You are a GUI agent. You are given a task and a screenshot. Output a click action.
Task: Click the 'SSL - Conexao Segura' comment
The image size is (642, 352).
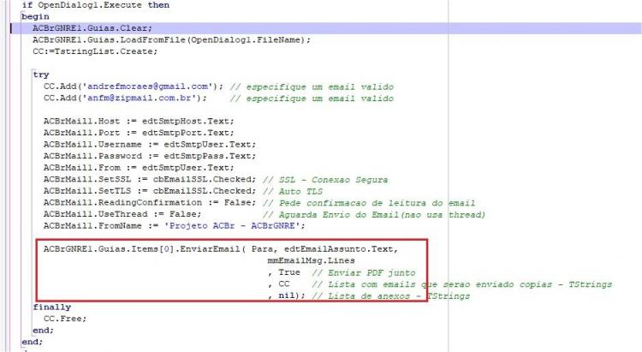coord(325,180)
